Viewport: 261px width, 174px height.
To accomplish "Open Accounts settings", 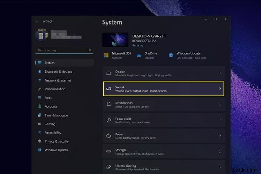I will point(64,106).
